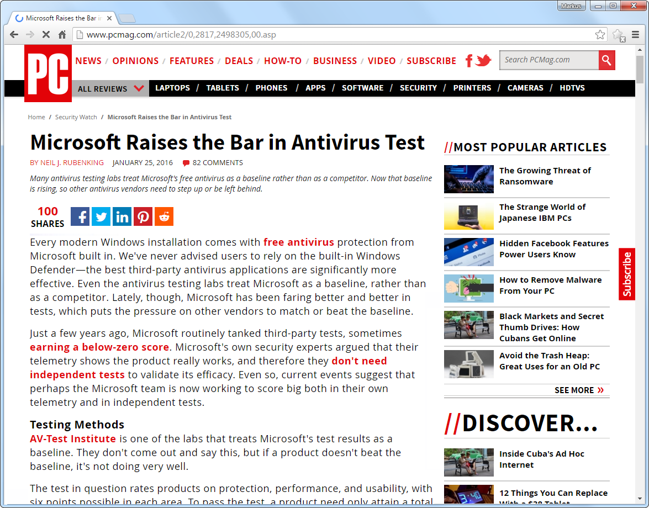Image resolution: width=649 pixels, height=508 pixels.
Task: Open the AV-Test Institute link
Action: pyautogui.click(x=73, y=438)
